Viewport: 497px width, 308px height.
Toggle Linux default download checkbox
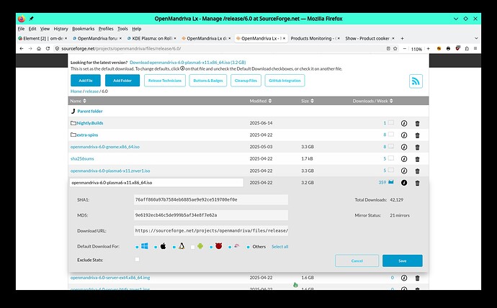pyautogui.click(x=174, y=247)
